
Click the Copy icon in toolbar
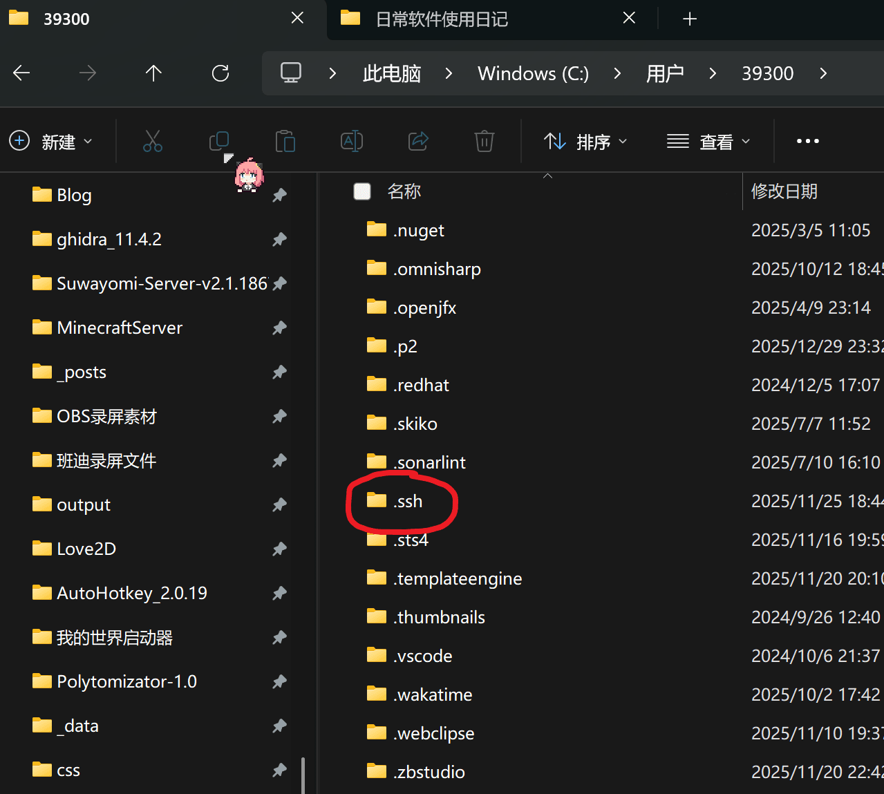[219, 141]
